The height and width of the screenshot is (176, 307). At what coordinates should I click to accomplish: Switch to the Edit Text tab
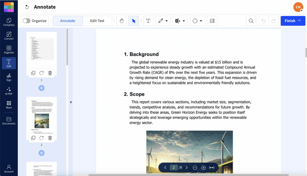pyautogui.click(x=97, y=21)
